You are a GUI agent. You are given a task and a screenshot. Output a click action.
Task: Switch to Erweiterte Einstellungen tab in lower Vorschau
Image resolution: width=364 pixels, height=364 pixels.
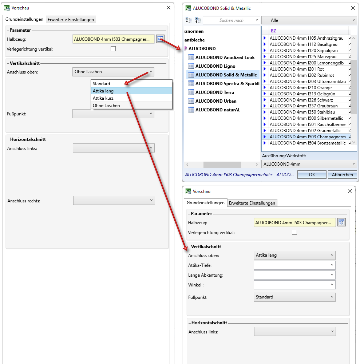coord(252,203)
